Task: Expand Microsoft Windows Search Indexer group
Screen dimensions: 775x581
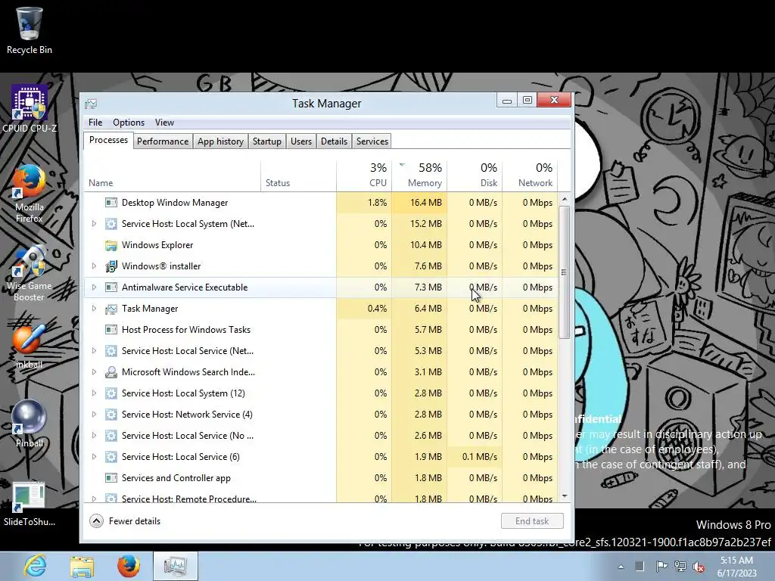Action: 94,372
